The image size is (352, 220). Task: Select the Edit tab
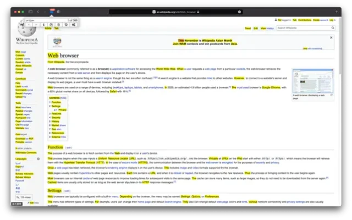coord(256,28)
